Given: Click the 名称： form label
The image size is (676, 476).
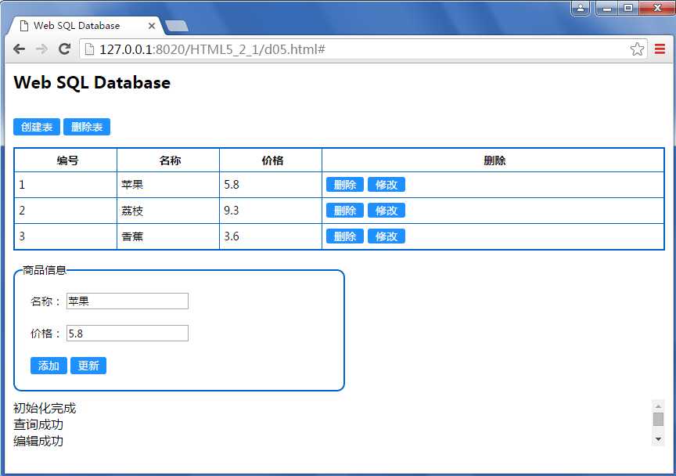Looking at the screenshot, I should [46, 301].
